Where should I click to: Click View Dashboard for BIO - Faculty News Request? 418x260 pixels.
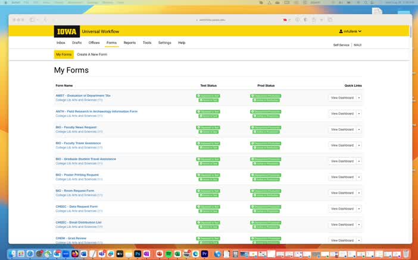[x=342, y=129]
